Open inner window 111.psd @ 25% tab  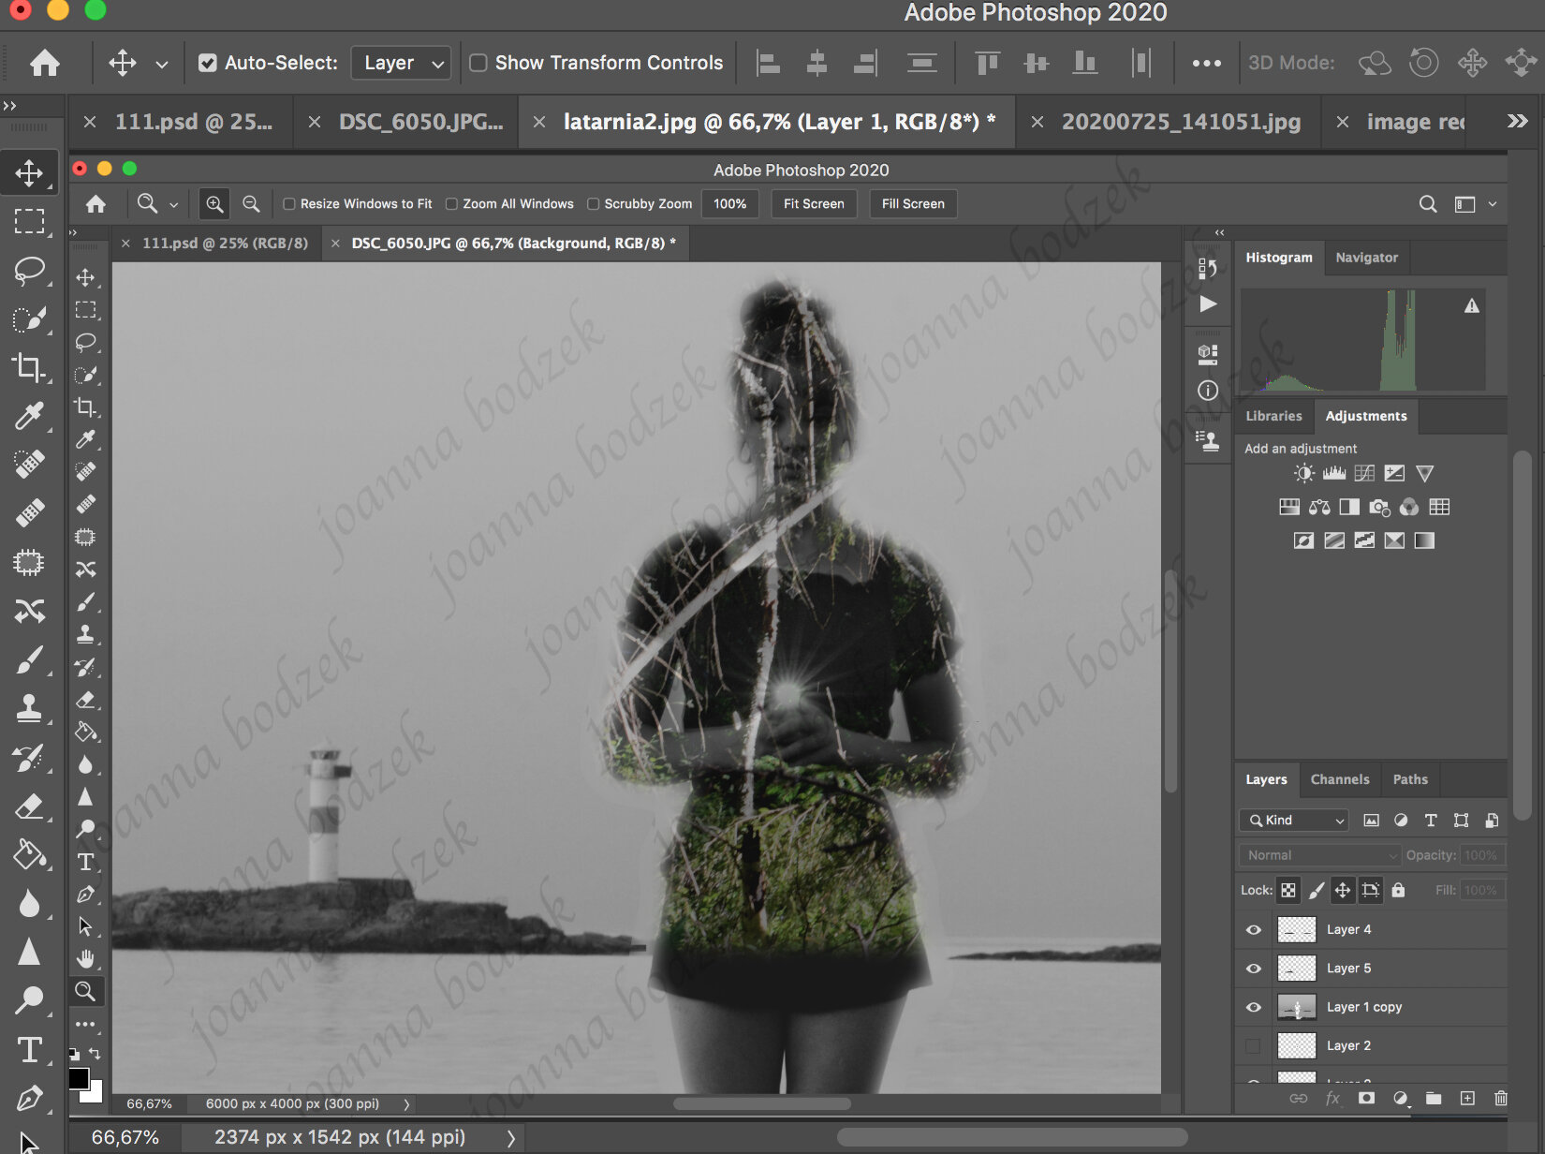(x=225, y=244)
